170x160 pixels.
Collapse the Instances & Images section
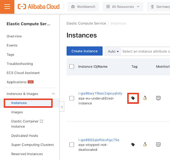pyautogui.click(x=53, y=94)
